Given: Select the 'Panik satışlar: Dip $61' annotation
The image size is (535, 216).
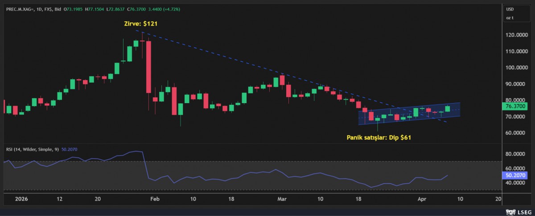Looking at the screenshot, I should (379, 138).
